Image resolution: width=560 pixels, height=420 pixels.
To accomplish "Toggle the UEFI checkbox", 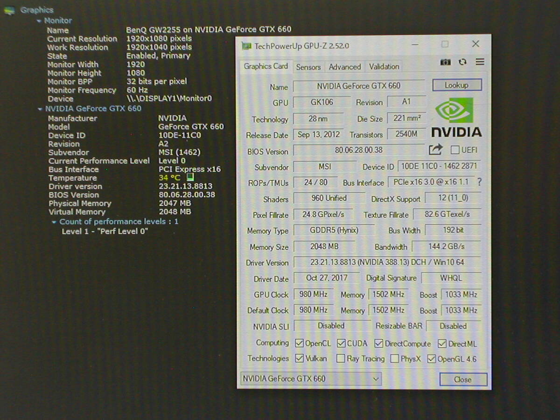I will 455,150.
